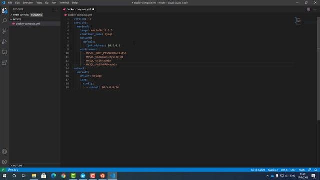Click line number 19 in gutter

click(67, 87)
